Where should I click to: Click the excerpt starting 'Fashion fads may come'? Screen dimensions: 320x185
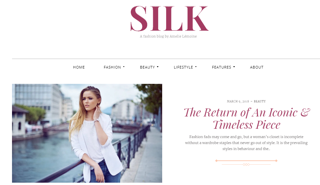246,143
